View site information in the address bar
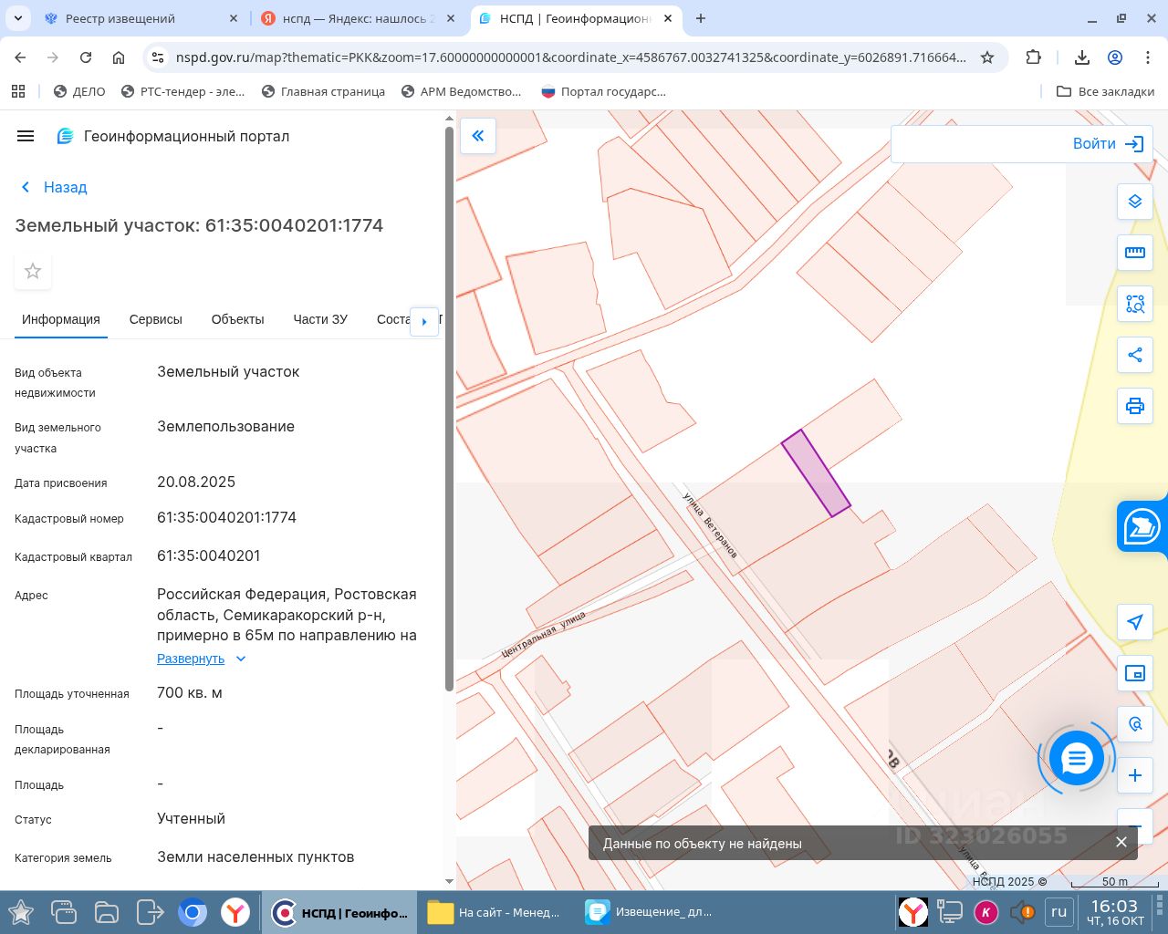Viewport: 1168px width, 934px height. click(x=158, y=57)
